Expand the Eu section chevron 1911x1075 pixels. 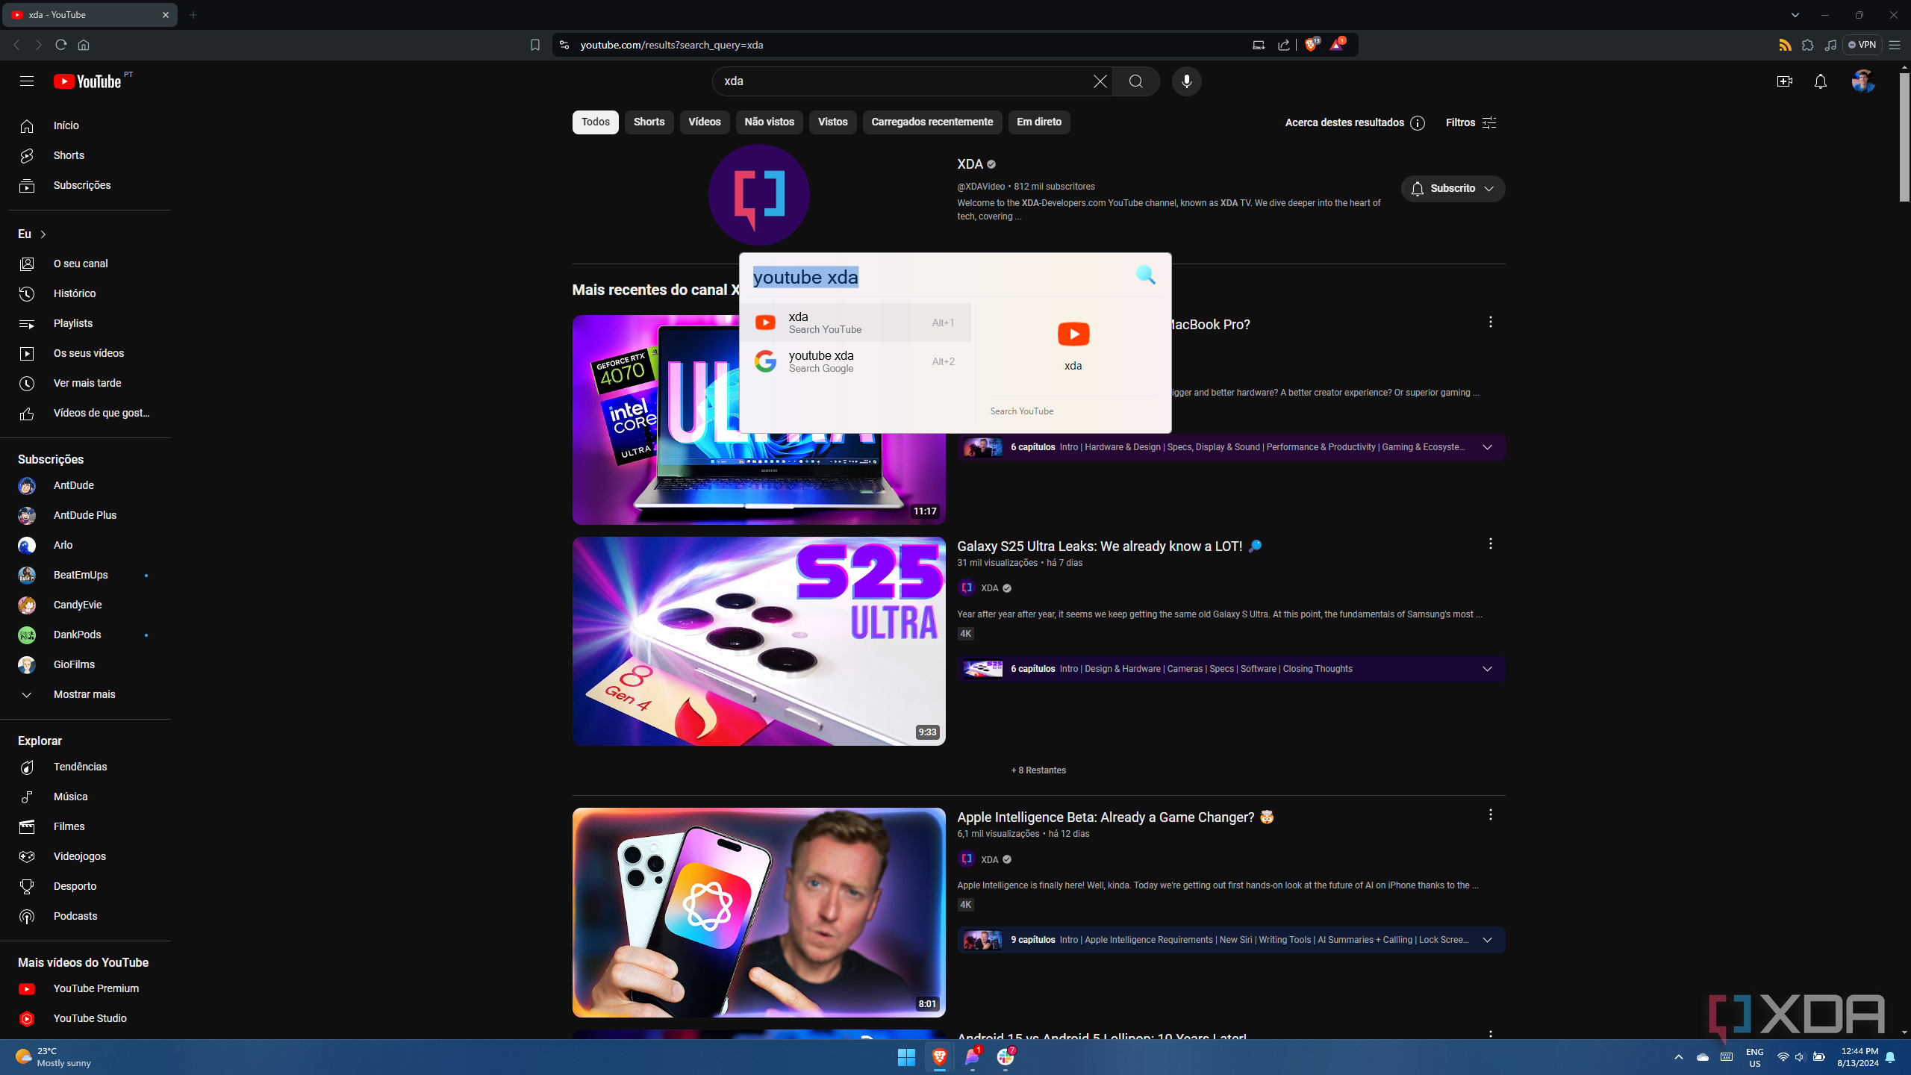[x=43, y=234]
